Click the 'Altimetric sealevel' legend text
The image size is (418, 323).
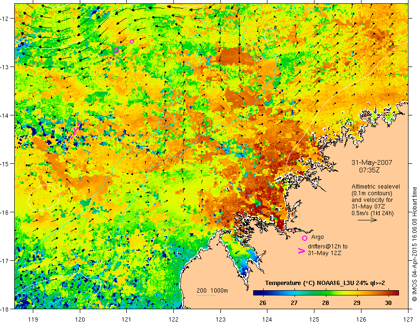pos(376,187)
